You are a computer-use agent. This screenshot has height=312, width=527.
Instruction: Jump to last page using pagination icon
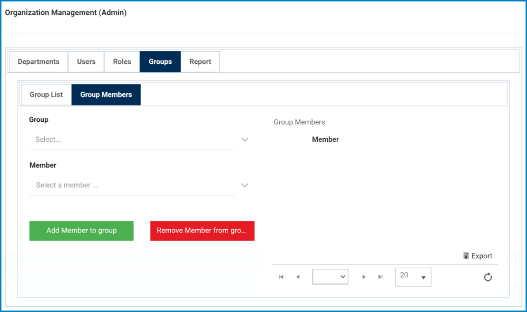(380, 276)
